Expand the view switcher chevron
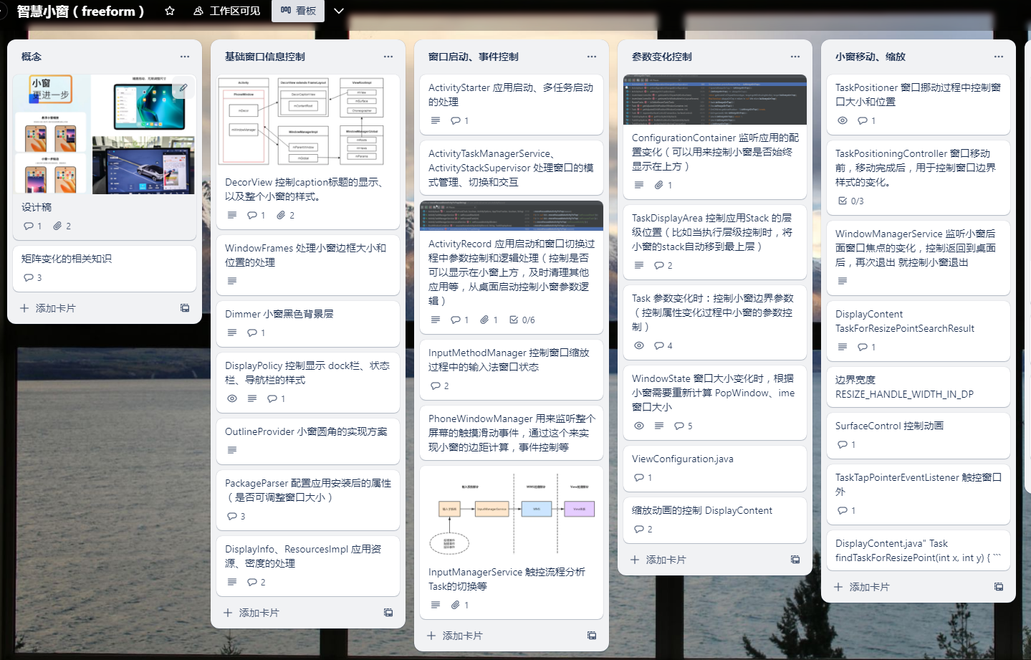 coord(339,11)
